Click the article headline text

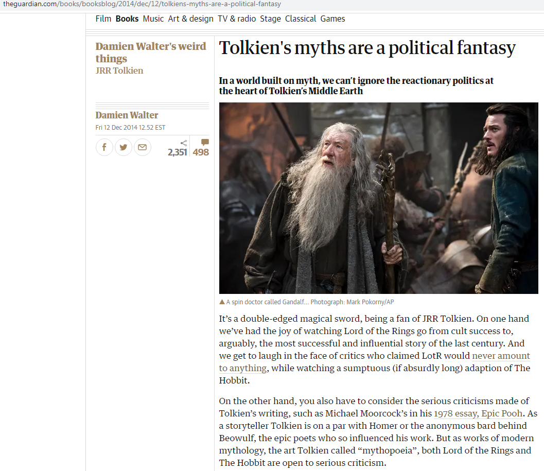pos(367,48)
